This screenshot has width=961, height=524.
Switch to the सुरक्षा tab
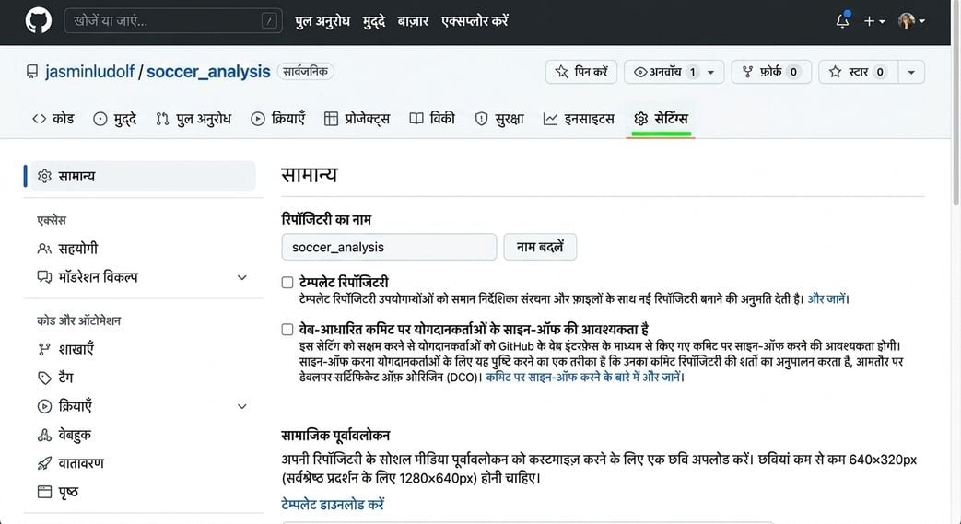tap(499, 118)
